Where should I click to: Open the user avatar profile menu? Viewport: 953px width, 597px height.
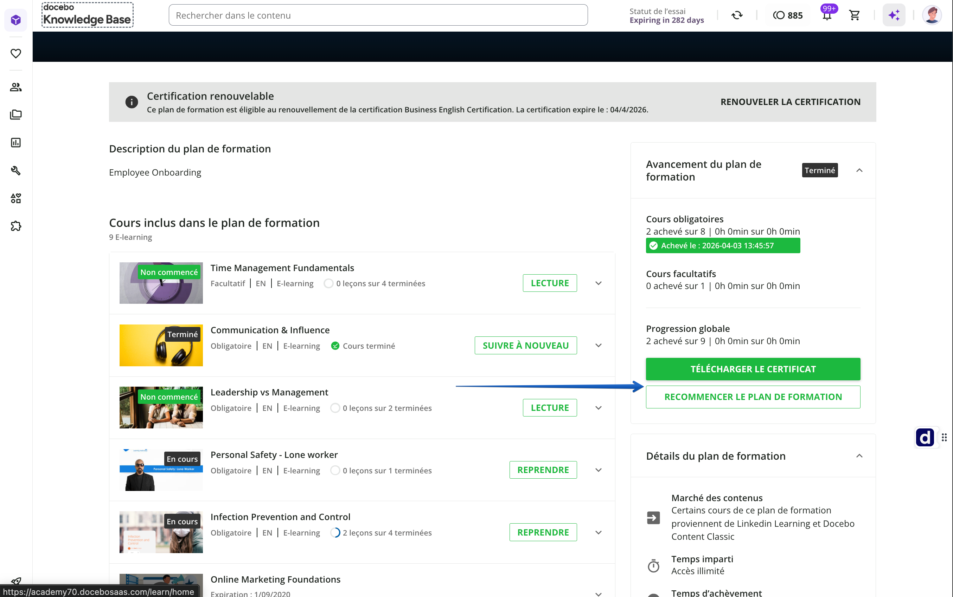tap(931, 15)
